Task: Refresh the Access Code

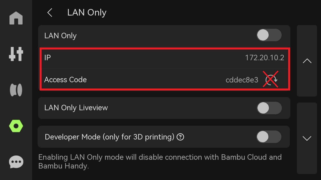Action: pyautogui.click(x=271, y=79)
